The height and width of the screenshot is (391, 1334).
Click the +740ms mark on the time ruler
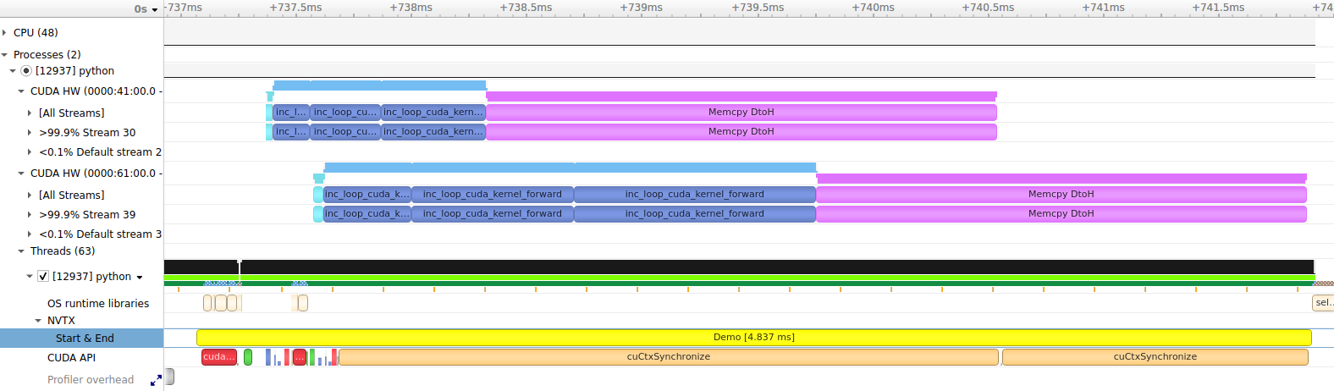(x=873, y=8)
